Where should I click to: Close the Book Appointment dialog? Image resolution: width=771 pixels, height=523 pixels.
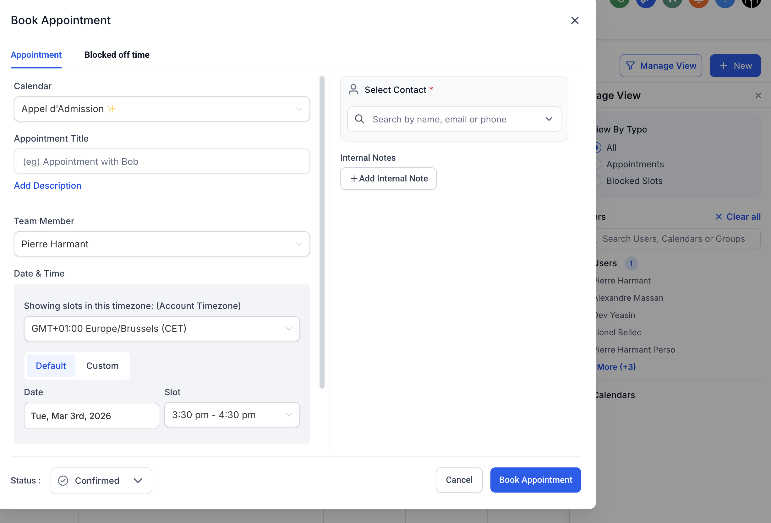tap(575, 20)
